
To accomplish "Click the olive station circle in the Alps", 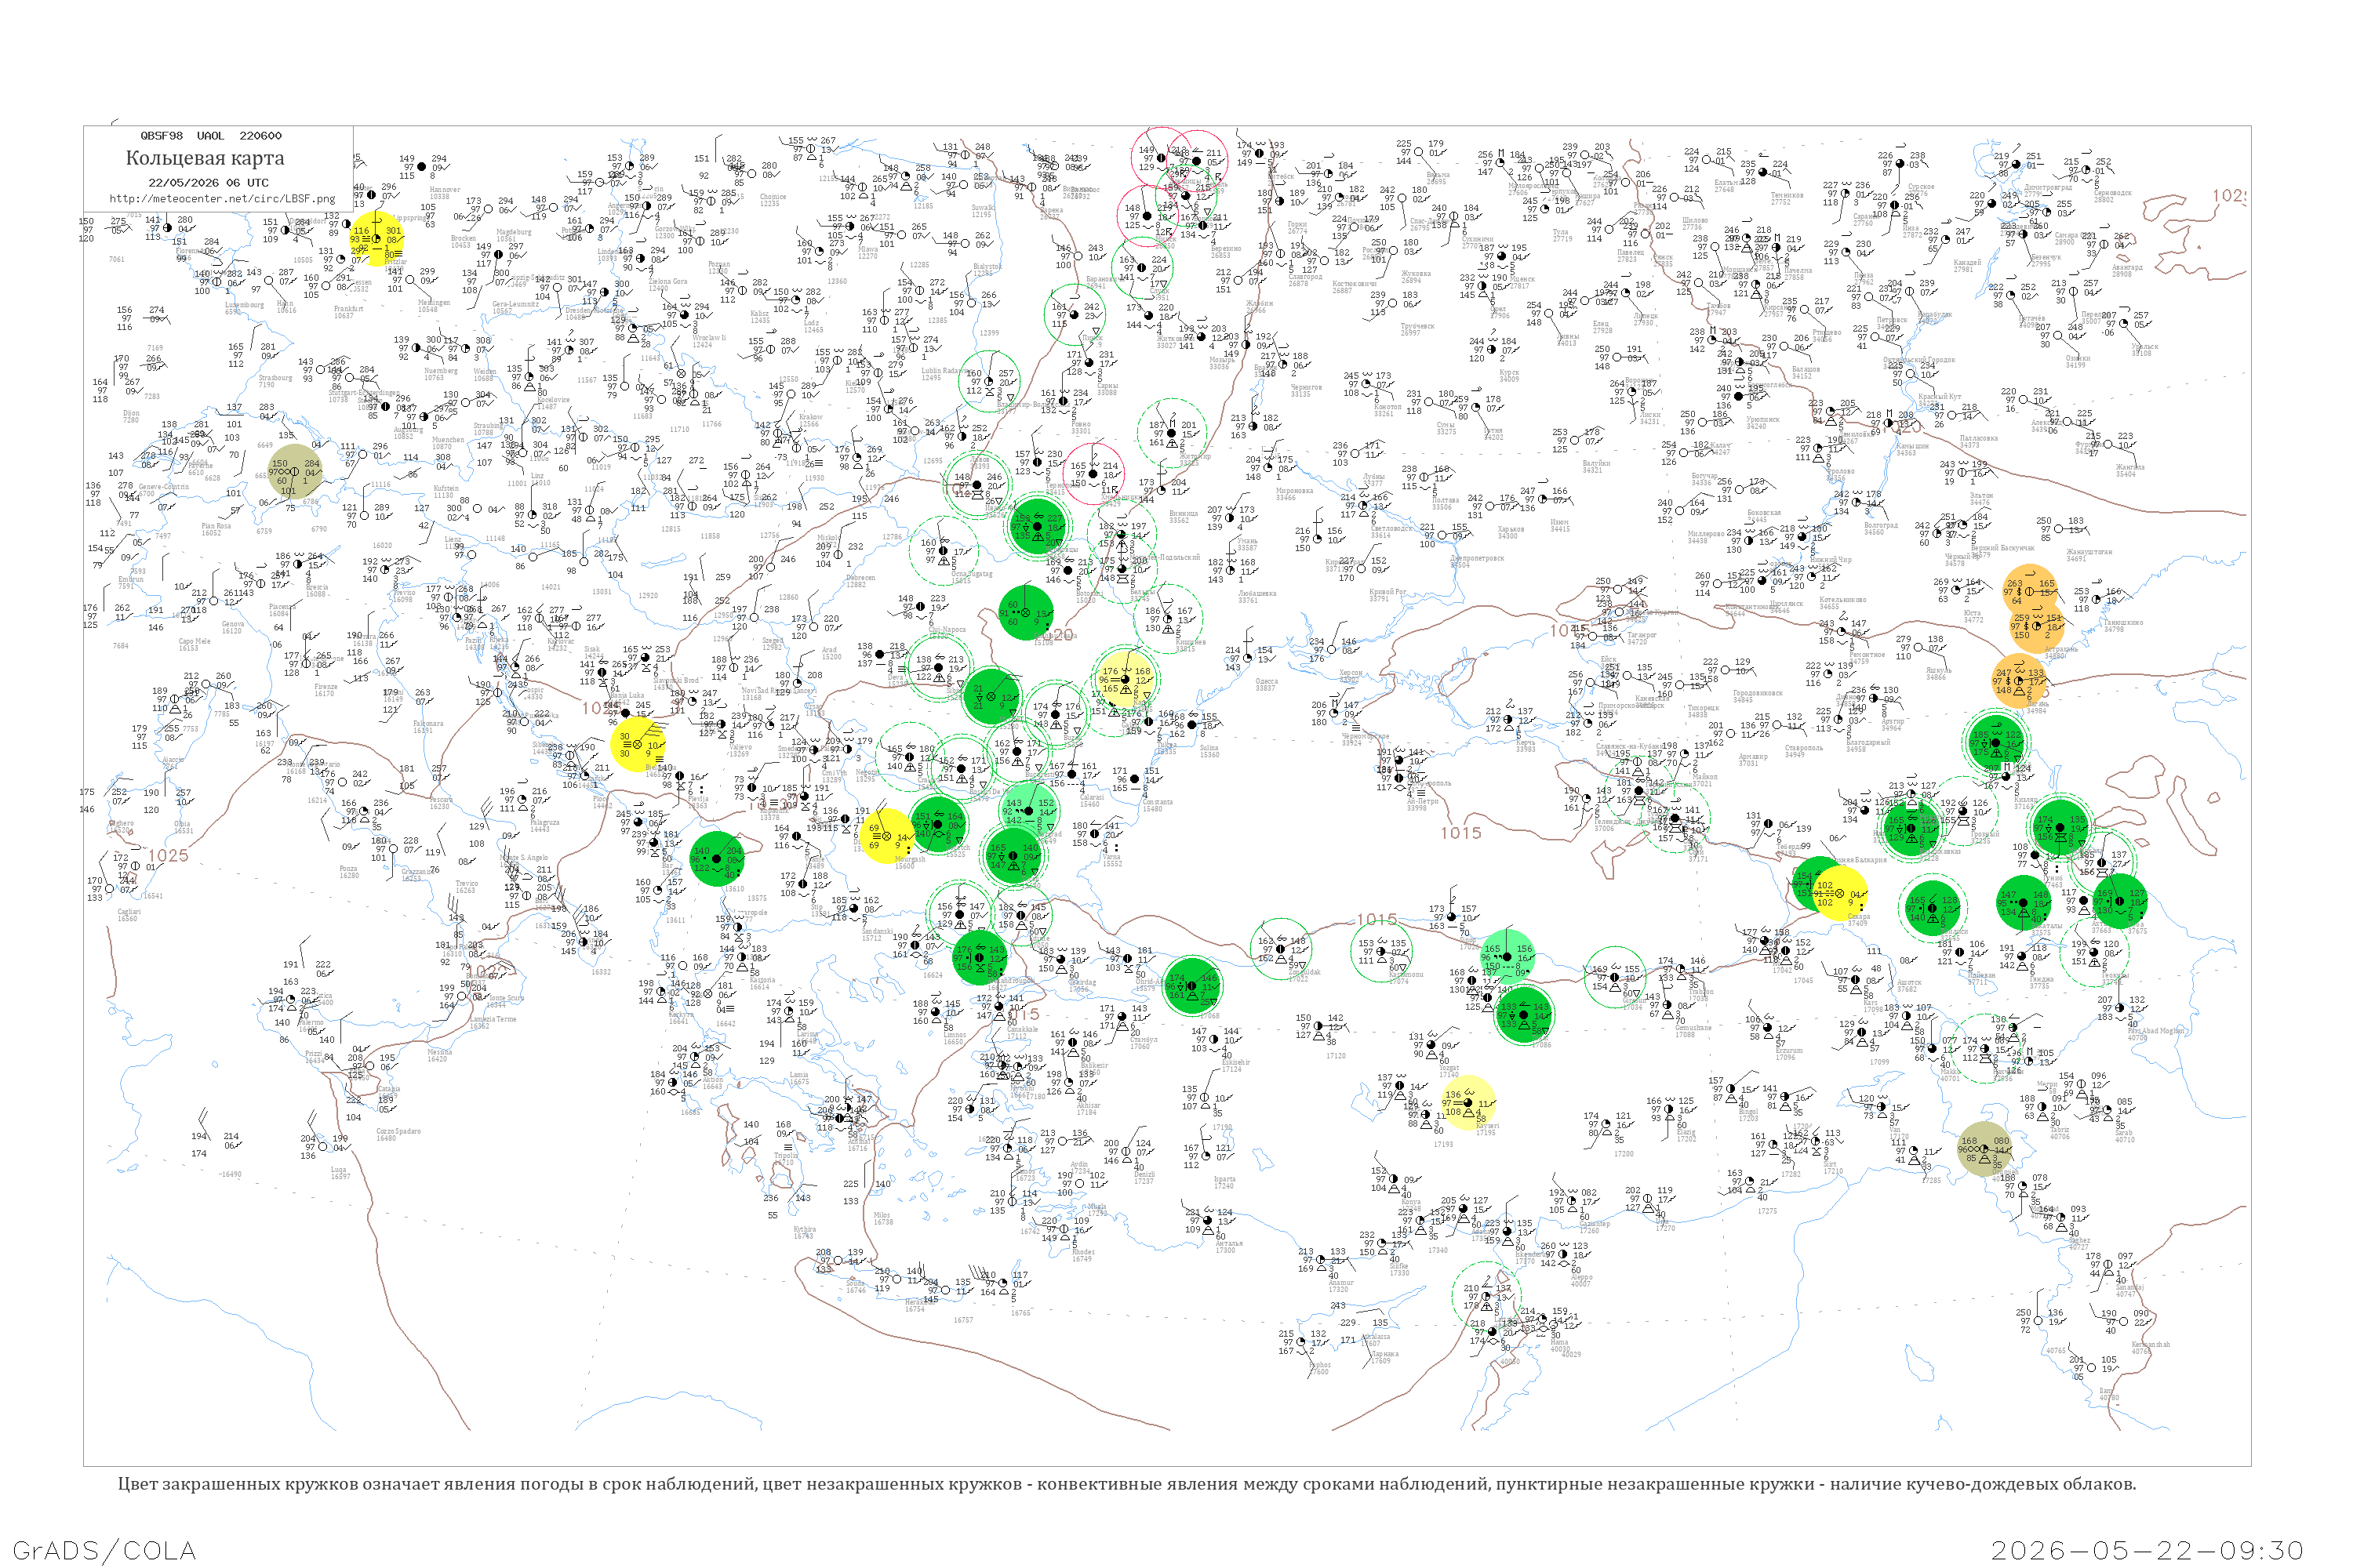I will point(295,472).
